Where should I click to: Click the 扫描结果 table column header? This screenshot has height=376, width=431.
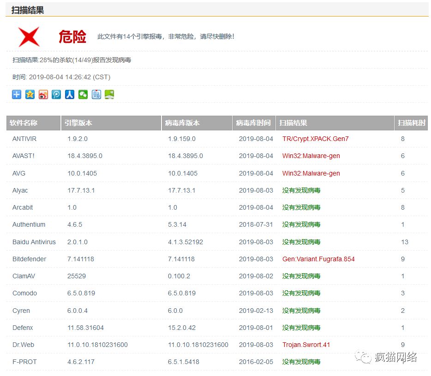point(335,123)
